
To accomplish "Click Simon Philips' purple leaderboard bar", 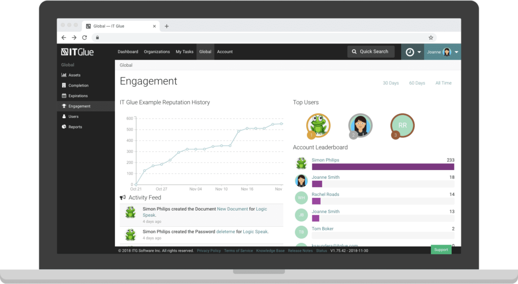I will pyautogui.click(x=382, y=167).
